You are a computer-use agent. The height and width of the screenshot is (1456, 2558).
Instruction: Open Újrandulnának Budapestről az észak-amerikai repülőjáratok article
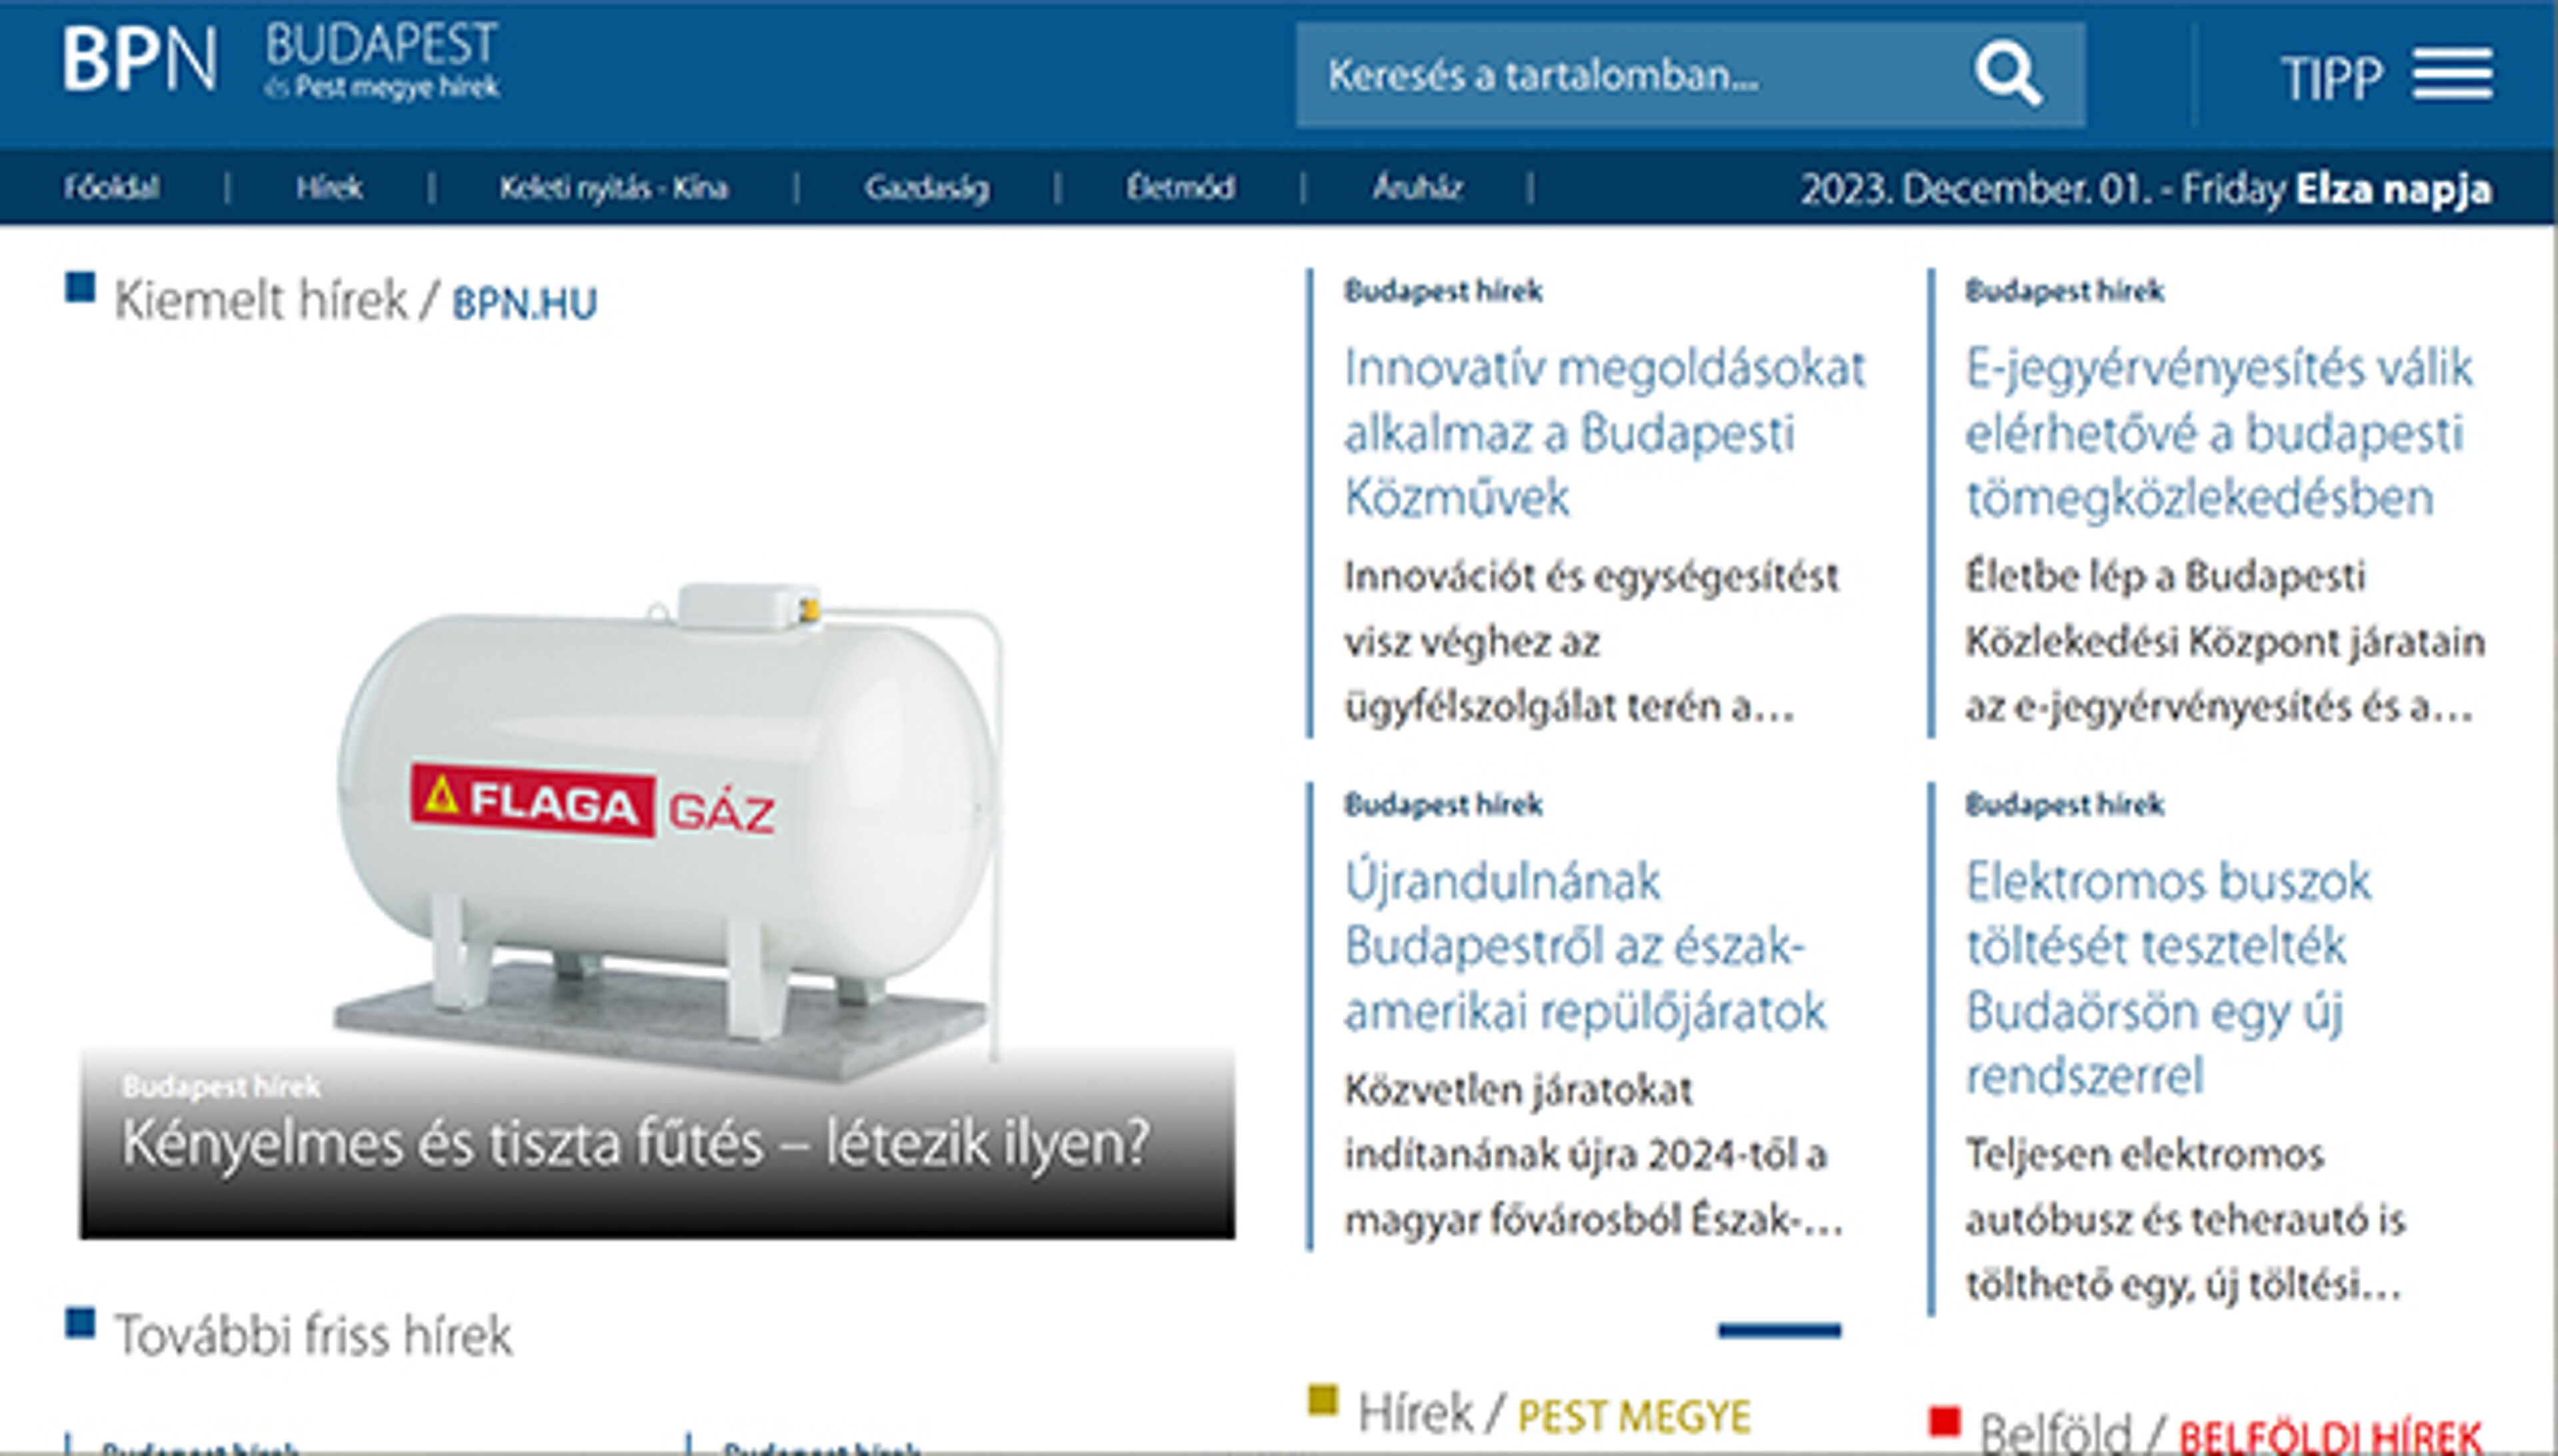(1584, 946)
